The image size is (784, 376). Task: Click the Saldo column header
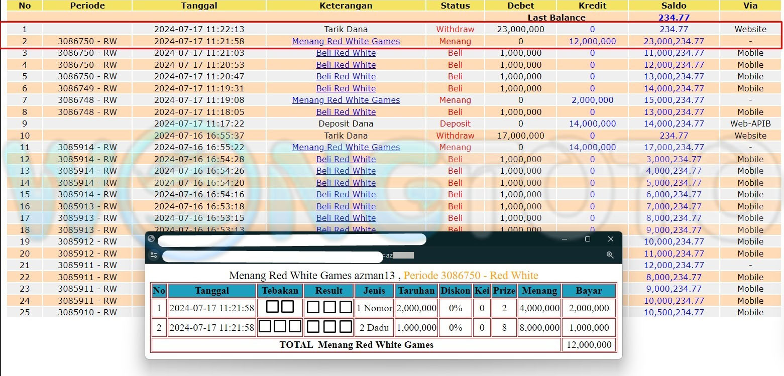pos(674,6)
